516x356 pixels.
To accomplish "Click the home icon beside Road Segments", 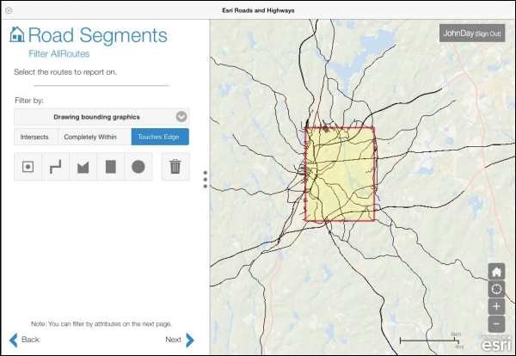I will pos(16,35).
